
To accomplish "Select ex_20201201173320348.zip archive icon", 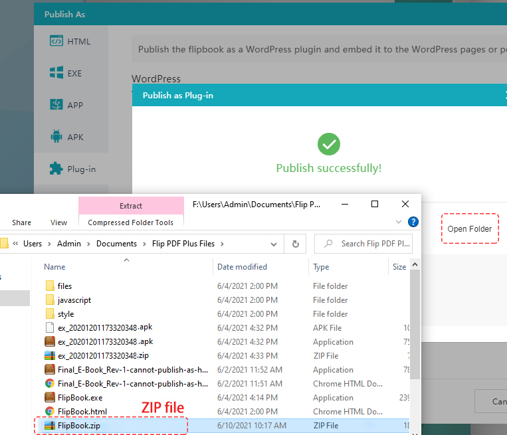I will [50, 355].
